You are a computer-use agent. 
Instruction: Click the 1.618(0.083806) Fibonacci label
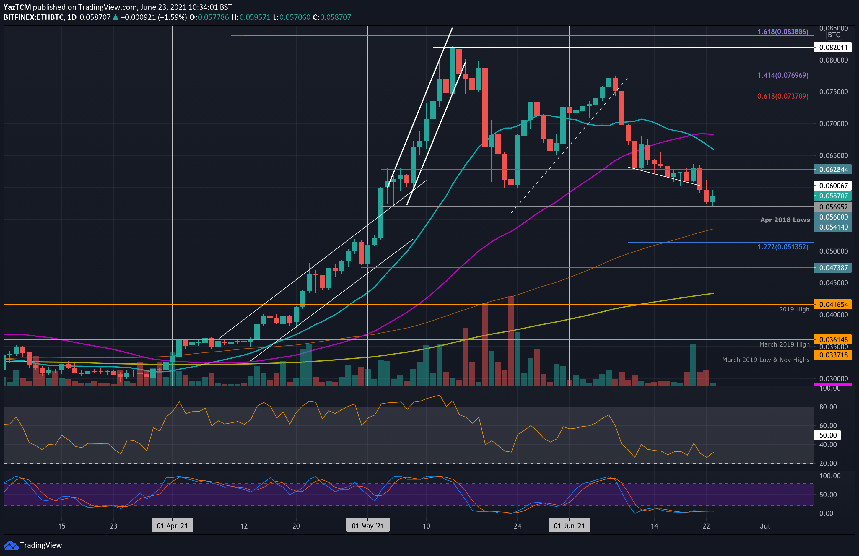click(782, 32)
